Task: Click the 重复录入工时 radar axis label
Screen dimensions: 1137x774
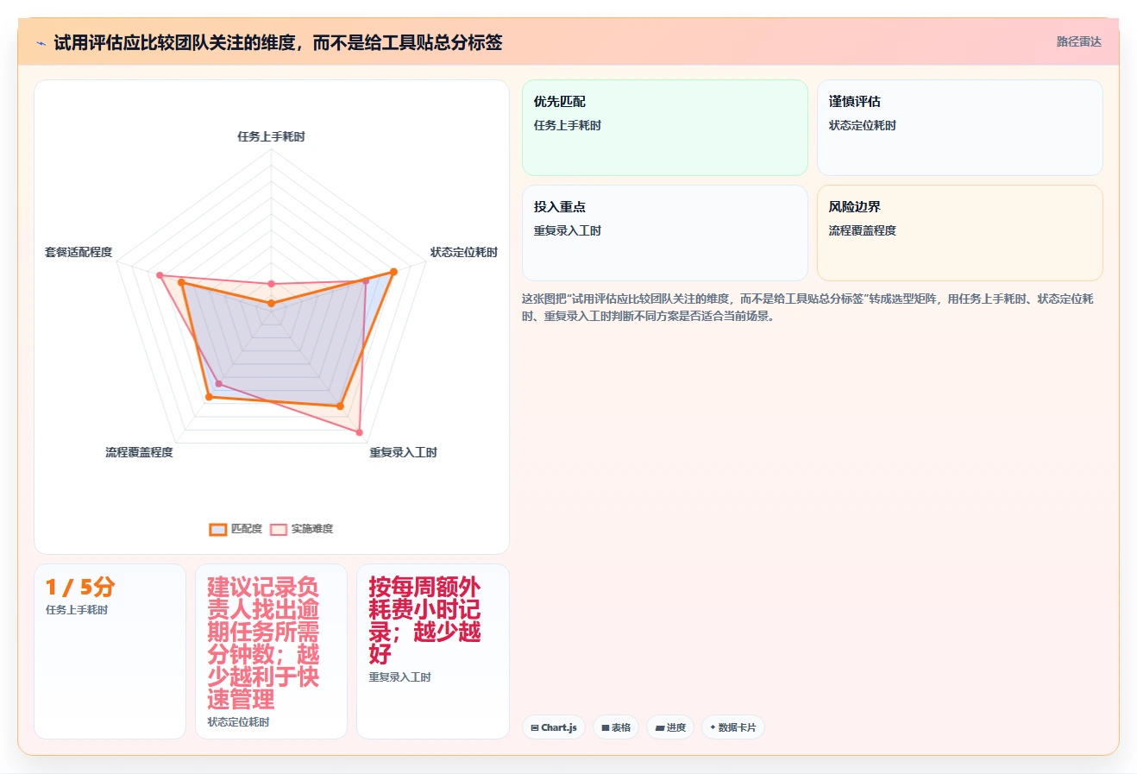Action: click(404, 452)
